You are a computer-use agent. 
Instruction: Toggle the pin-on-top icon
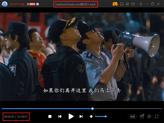[127, 4]
